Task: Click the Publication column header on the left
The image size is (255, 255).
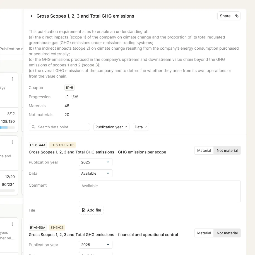Action: click(x=11, y=49)
